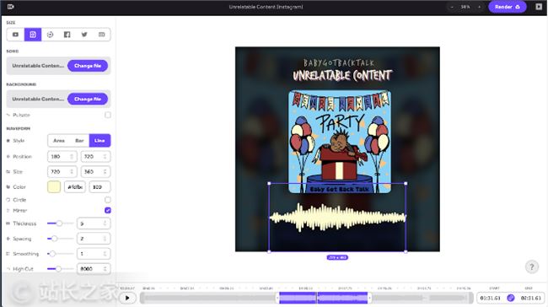
Task: Play the audio preview
Action: [x=127, y=298]
